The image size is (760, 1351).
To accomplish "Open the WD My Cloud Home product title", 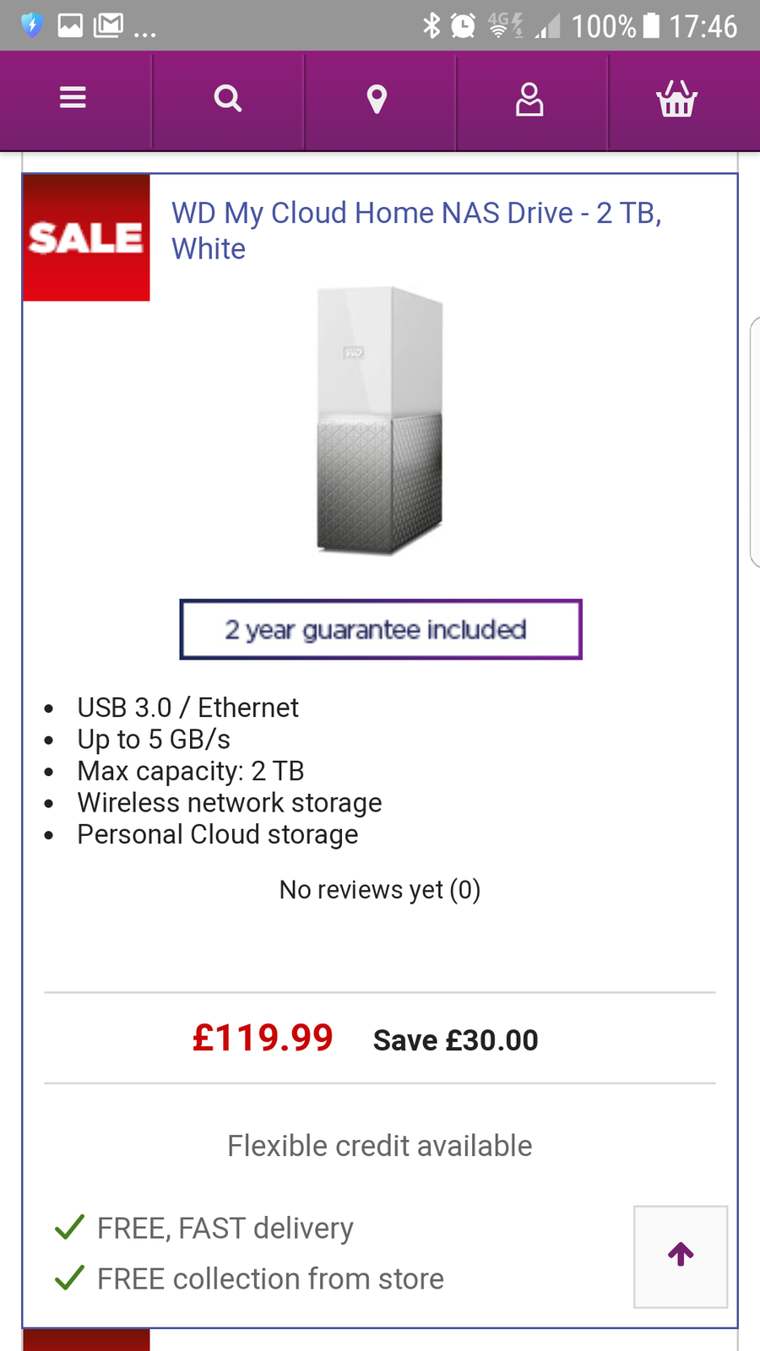I will click(415, 231).
